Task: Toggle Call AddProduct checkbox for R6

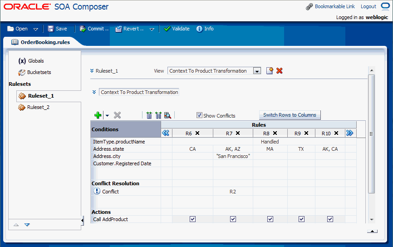Action: point(192,219)
